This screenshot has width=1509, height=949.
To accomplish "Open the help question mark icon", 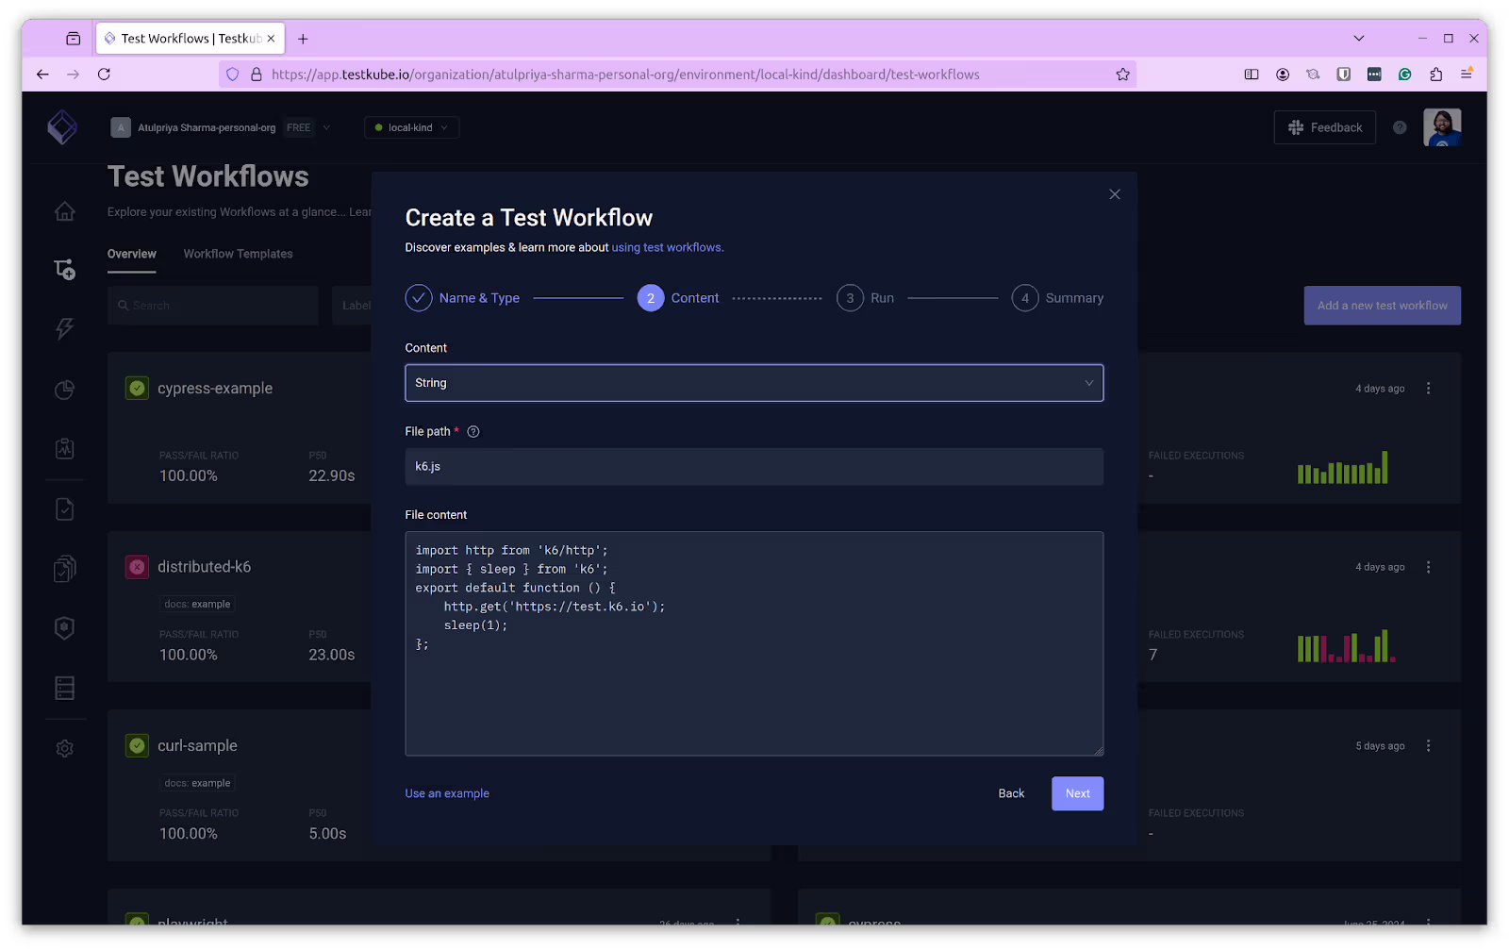I will point(1400,127).
